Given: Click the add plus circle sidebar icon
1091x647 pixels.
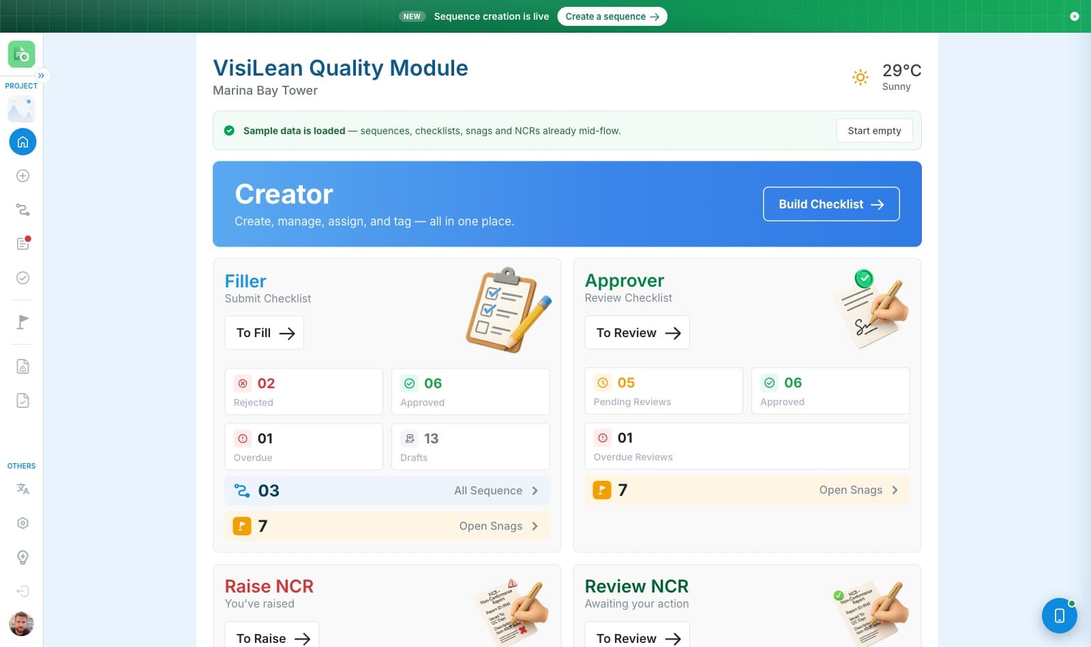Looking at the screenshot, I should [x=23, y=176].
